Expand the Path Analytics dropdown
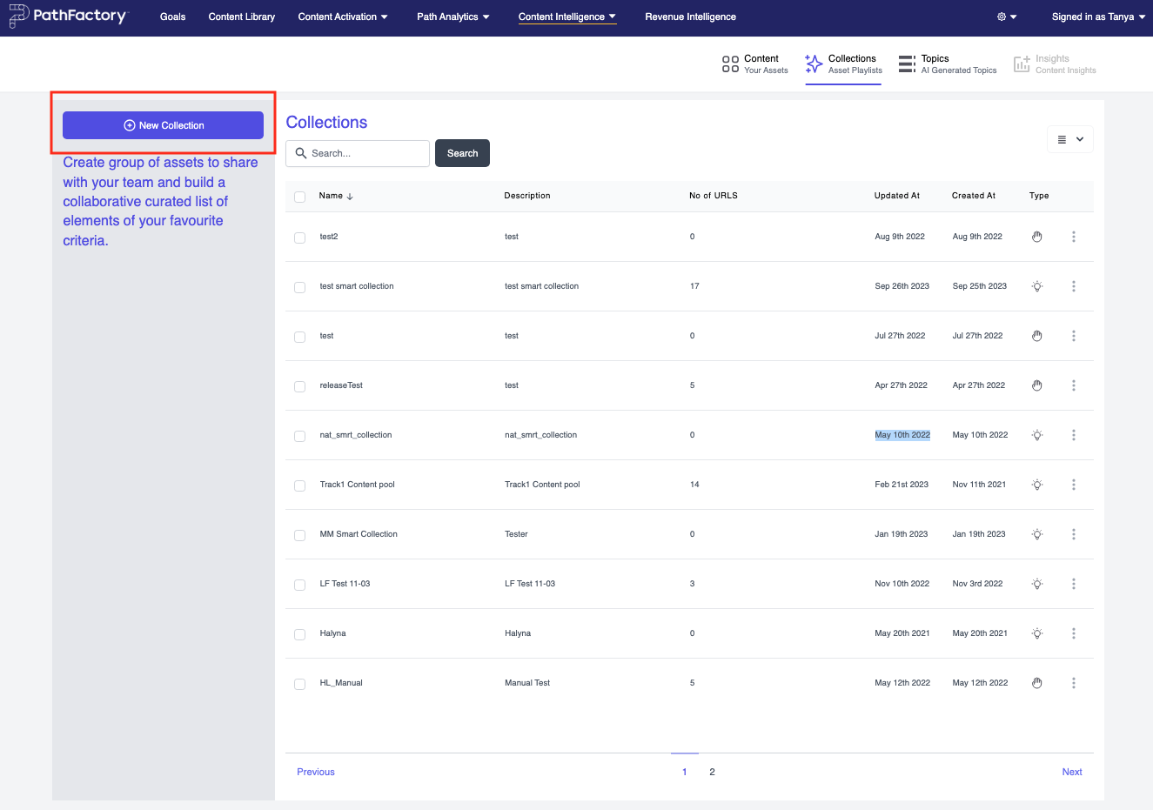The width and height of the screenshot is (1153, 810). (453, 17)
